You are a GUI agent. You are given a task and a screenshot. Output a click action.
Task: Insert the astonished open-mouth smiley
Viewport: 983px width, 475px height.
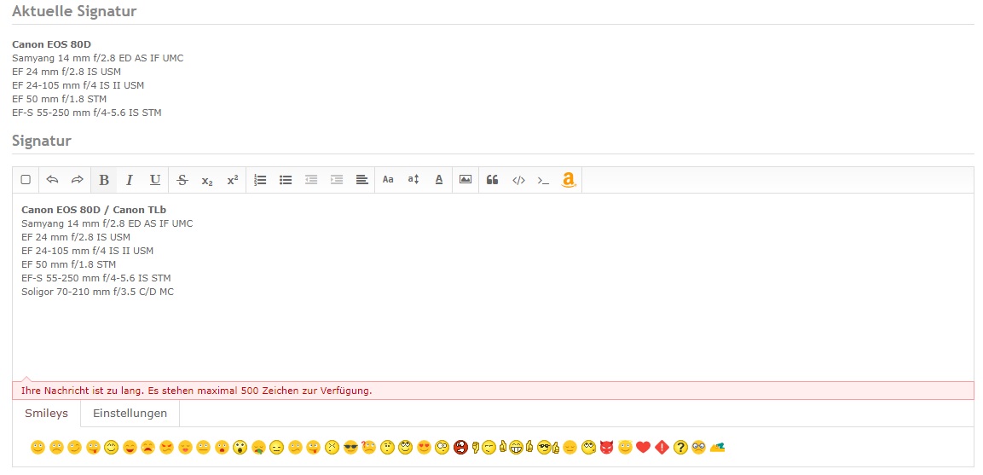pos(240,448)
